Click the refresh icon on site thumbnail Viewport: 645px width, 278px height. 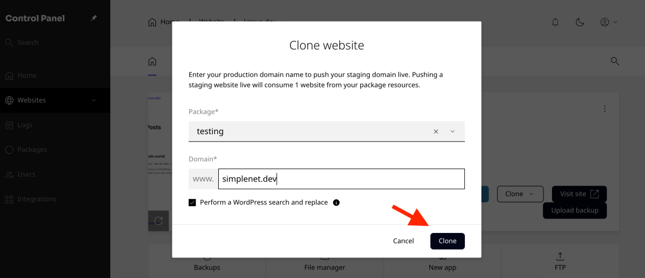pos(158,221)
